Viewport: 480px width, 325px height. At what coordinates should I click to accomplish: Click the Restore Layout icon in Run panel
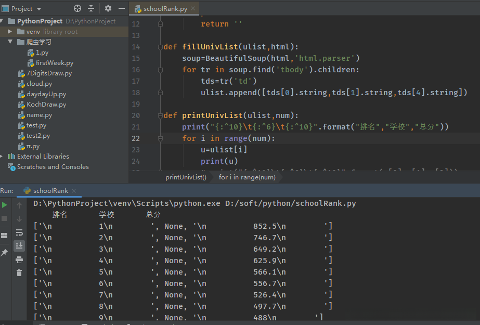[x=5, y=235]
